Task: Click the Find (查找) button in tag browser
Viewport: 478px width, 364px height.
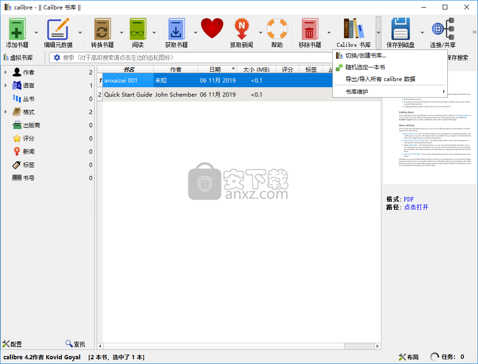Action: [75, 344]
